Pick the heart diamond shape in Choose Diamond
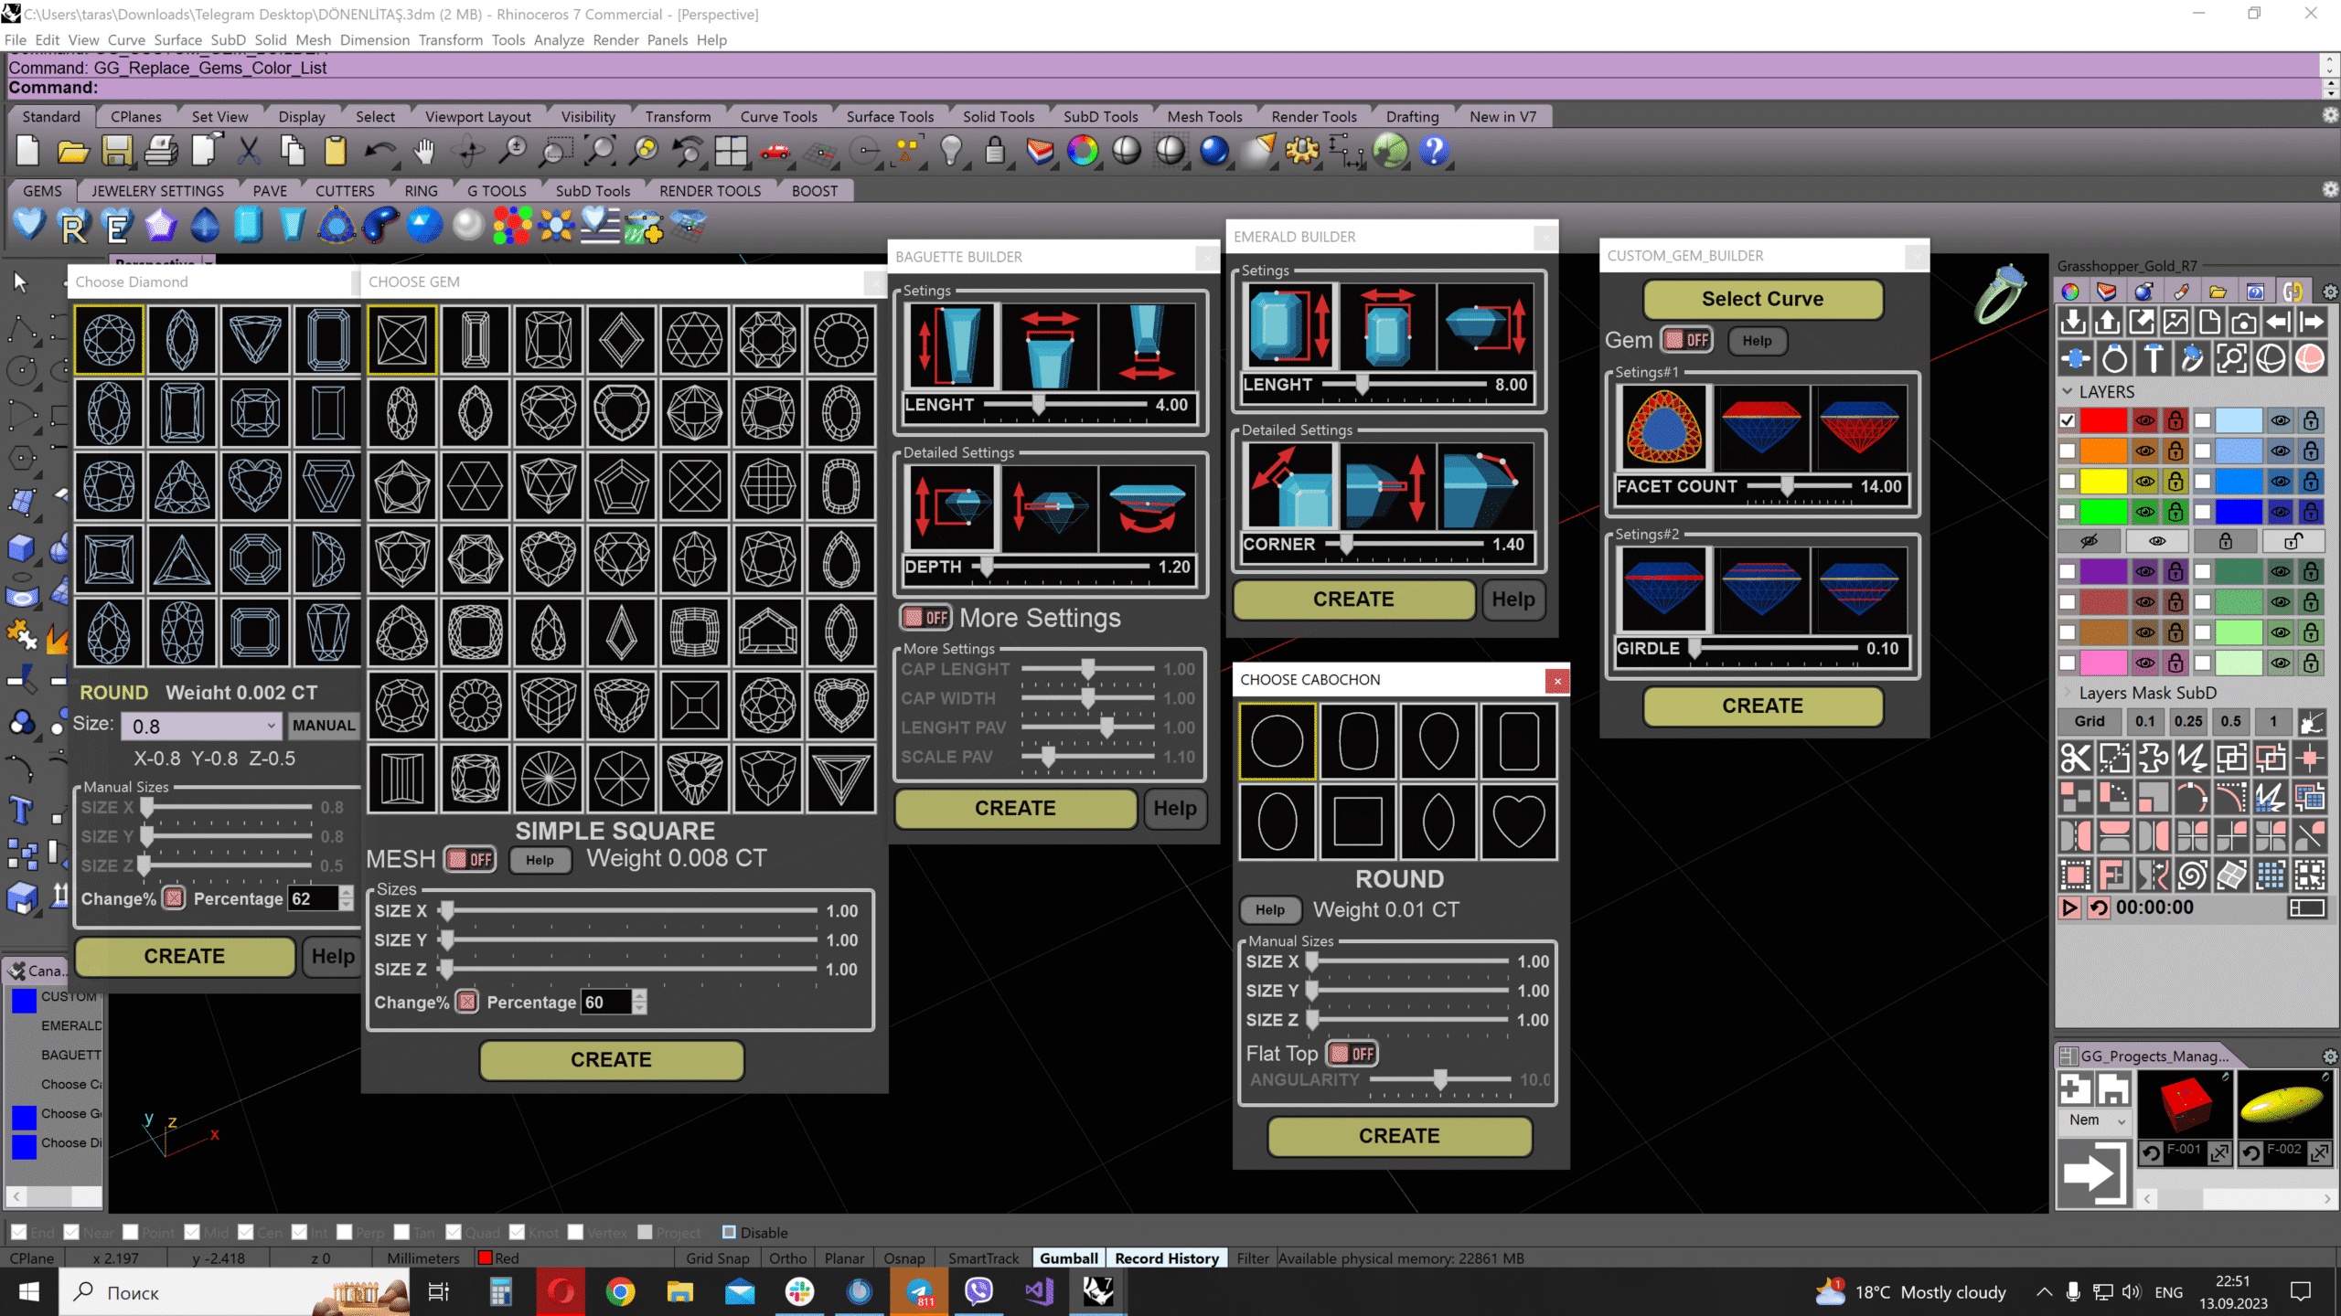Viewport: 2341px width, 1316px height. [255, 485]
